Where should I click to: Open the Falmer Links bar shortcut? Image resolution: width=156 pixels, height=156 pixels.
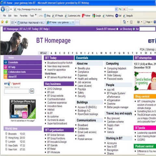pos(86,16)
